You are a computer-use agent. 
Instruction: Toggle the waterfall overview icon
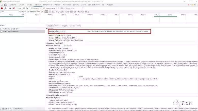pyautogui.click(x=27, y=8)
